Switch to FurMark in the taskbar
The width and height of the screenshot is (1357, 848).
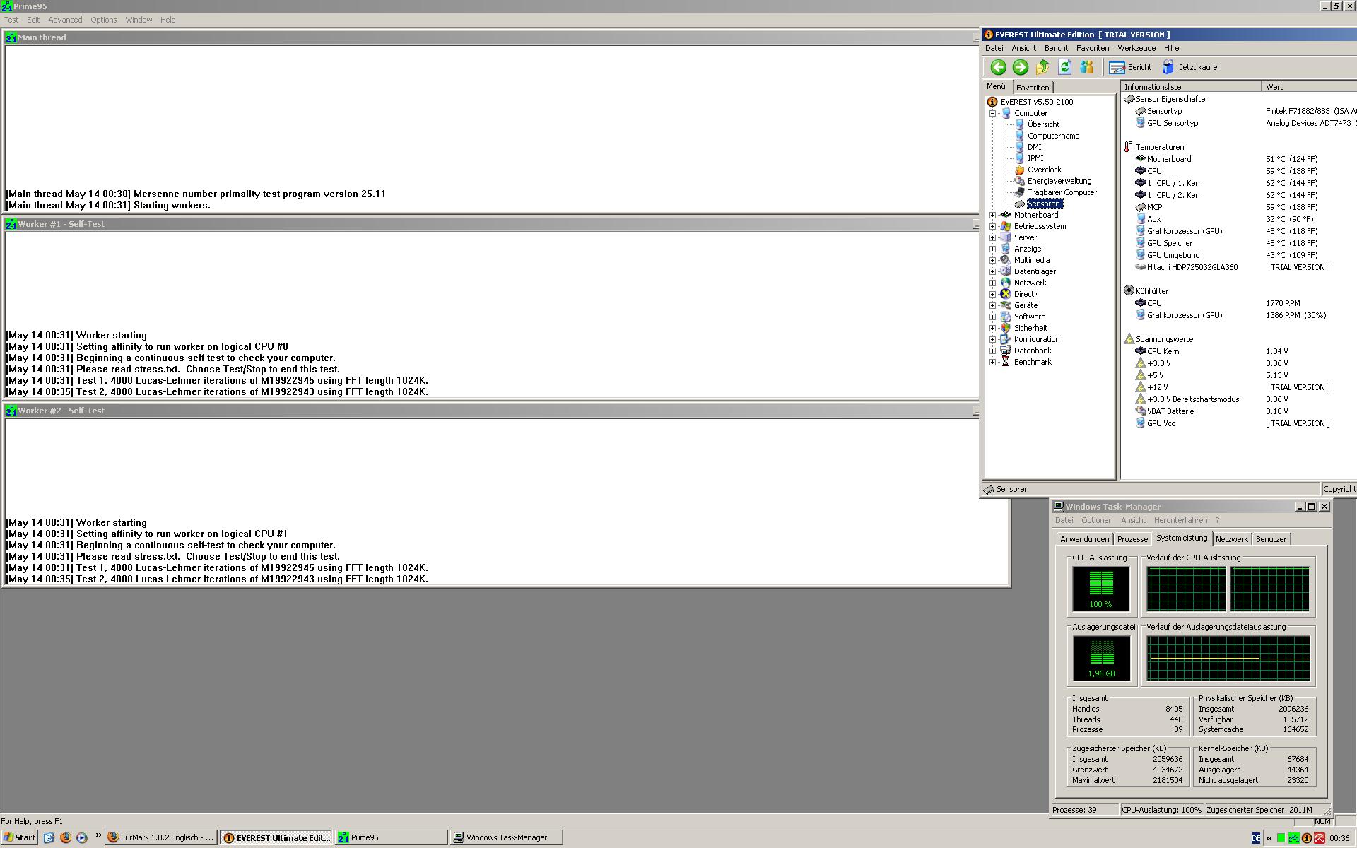coord(160,837)
